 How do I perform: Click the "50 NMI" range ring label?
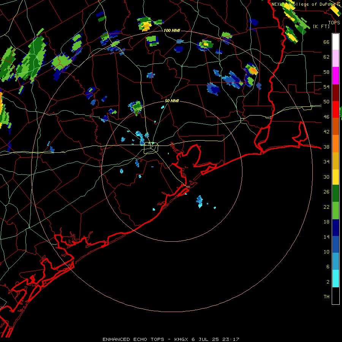[172, 101]
